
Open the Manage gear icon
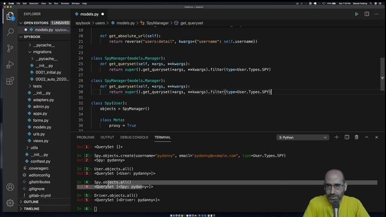[x=10, y=203]
